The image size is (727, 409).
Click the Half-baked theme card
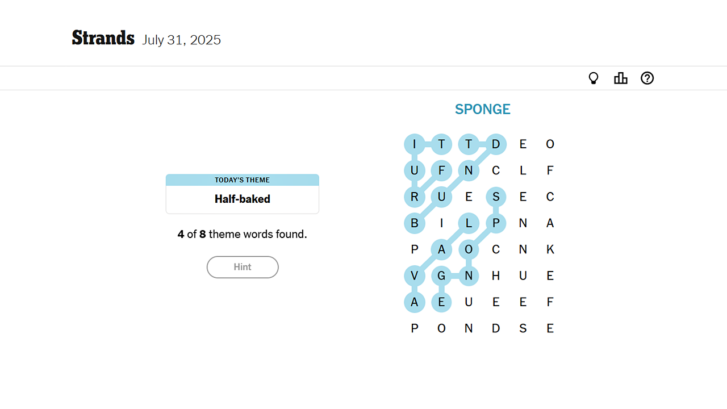(x=243, y=194)
